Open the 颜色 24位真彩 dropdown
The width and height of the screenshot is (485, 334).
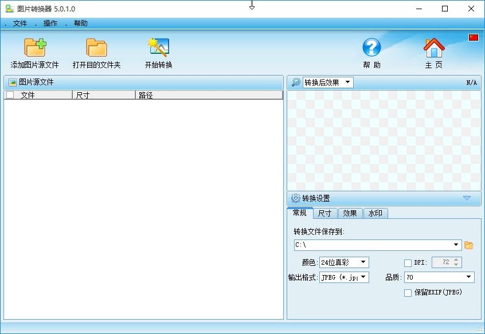tap(363, 262)
